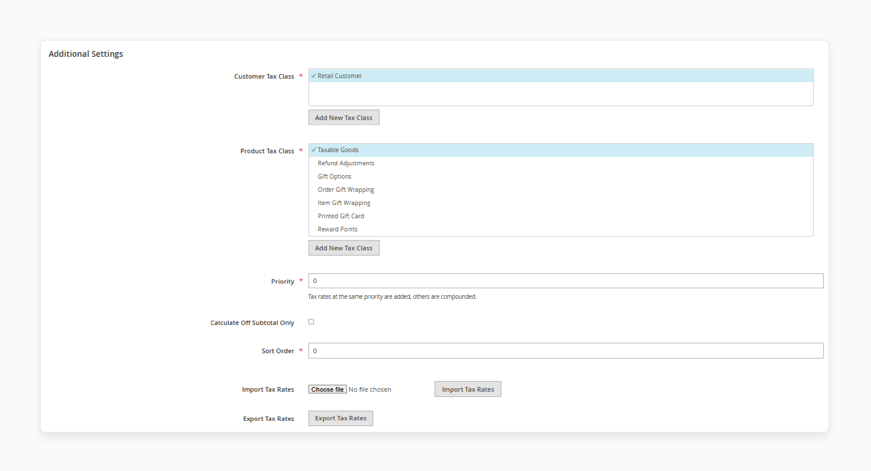
Task: Select Order Gift Wrapping tax class
Action: click(346, 189)
